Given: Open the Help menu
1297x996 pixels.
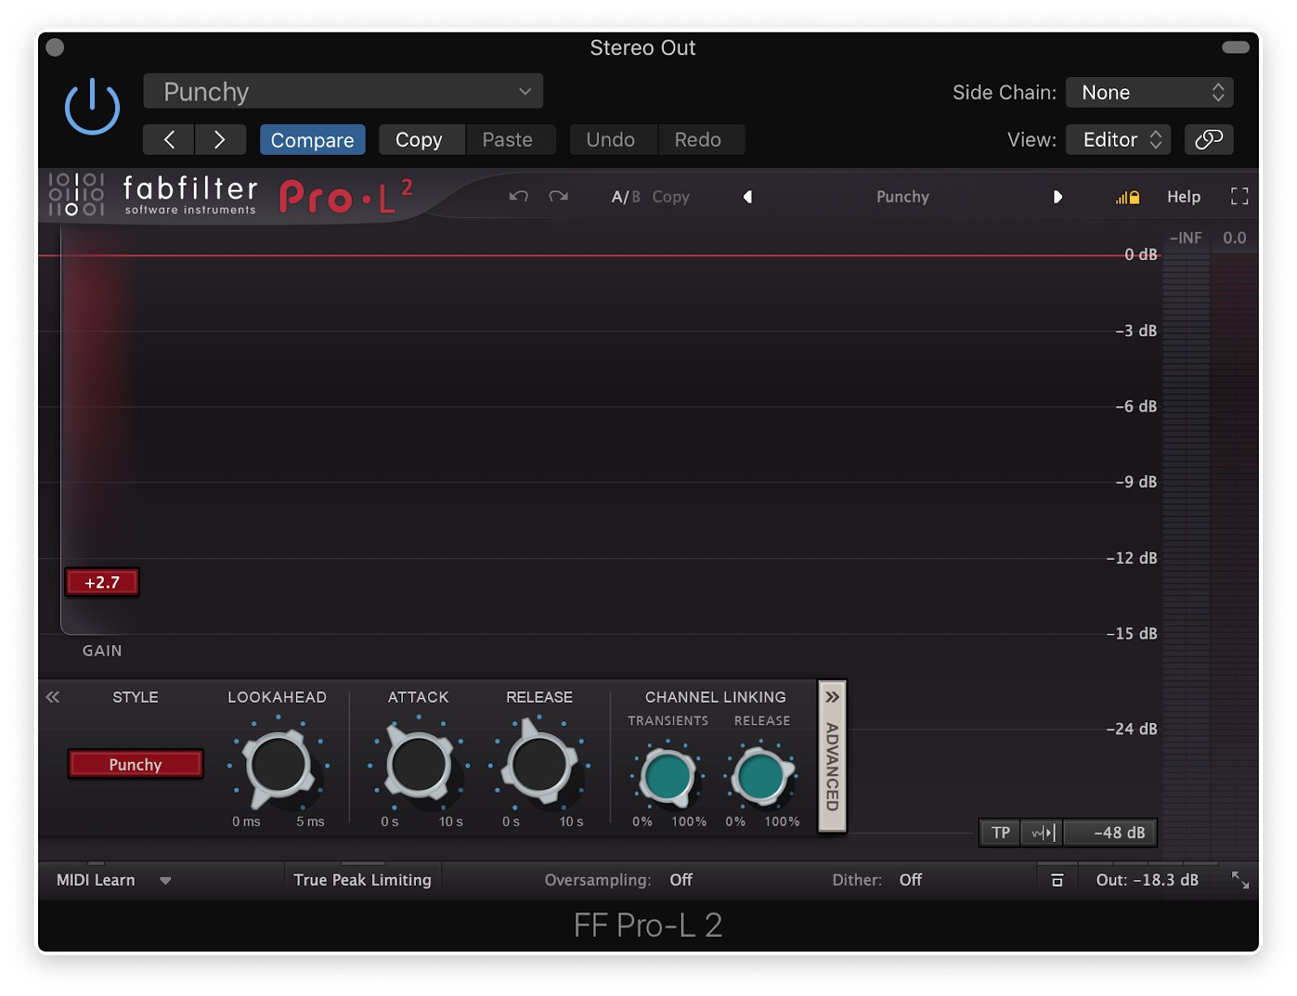Looking at the screenshot, I should coord(1184,197).
